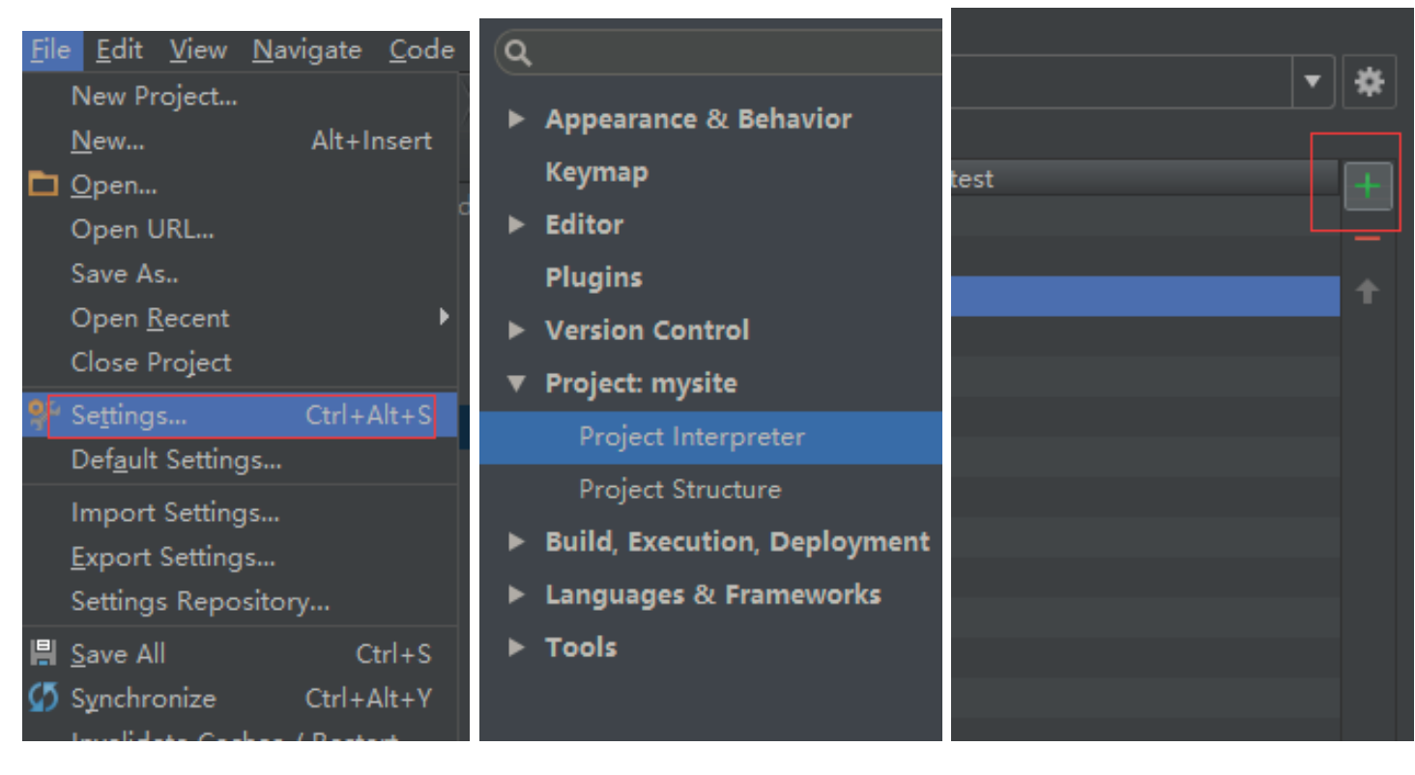Screen dimensions: 1415x775
Task: Choose New Project... from File menu
Action: 155,97
